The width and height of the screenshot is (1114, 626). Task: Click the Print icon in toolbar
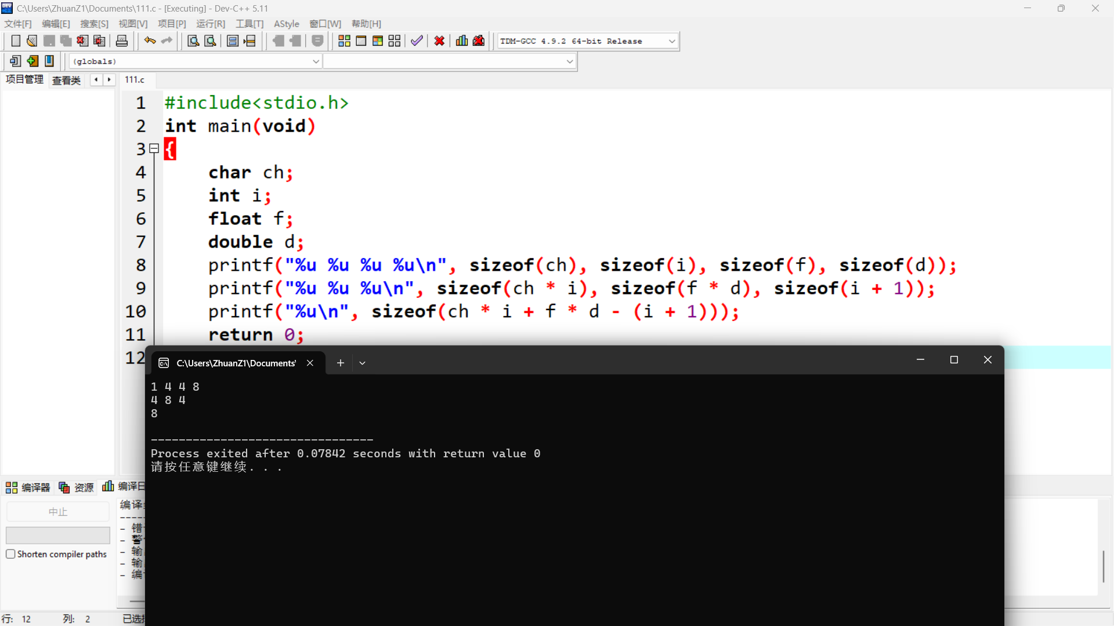[x=122, y=41]
